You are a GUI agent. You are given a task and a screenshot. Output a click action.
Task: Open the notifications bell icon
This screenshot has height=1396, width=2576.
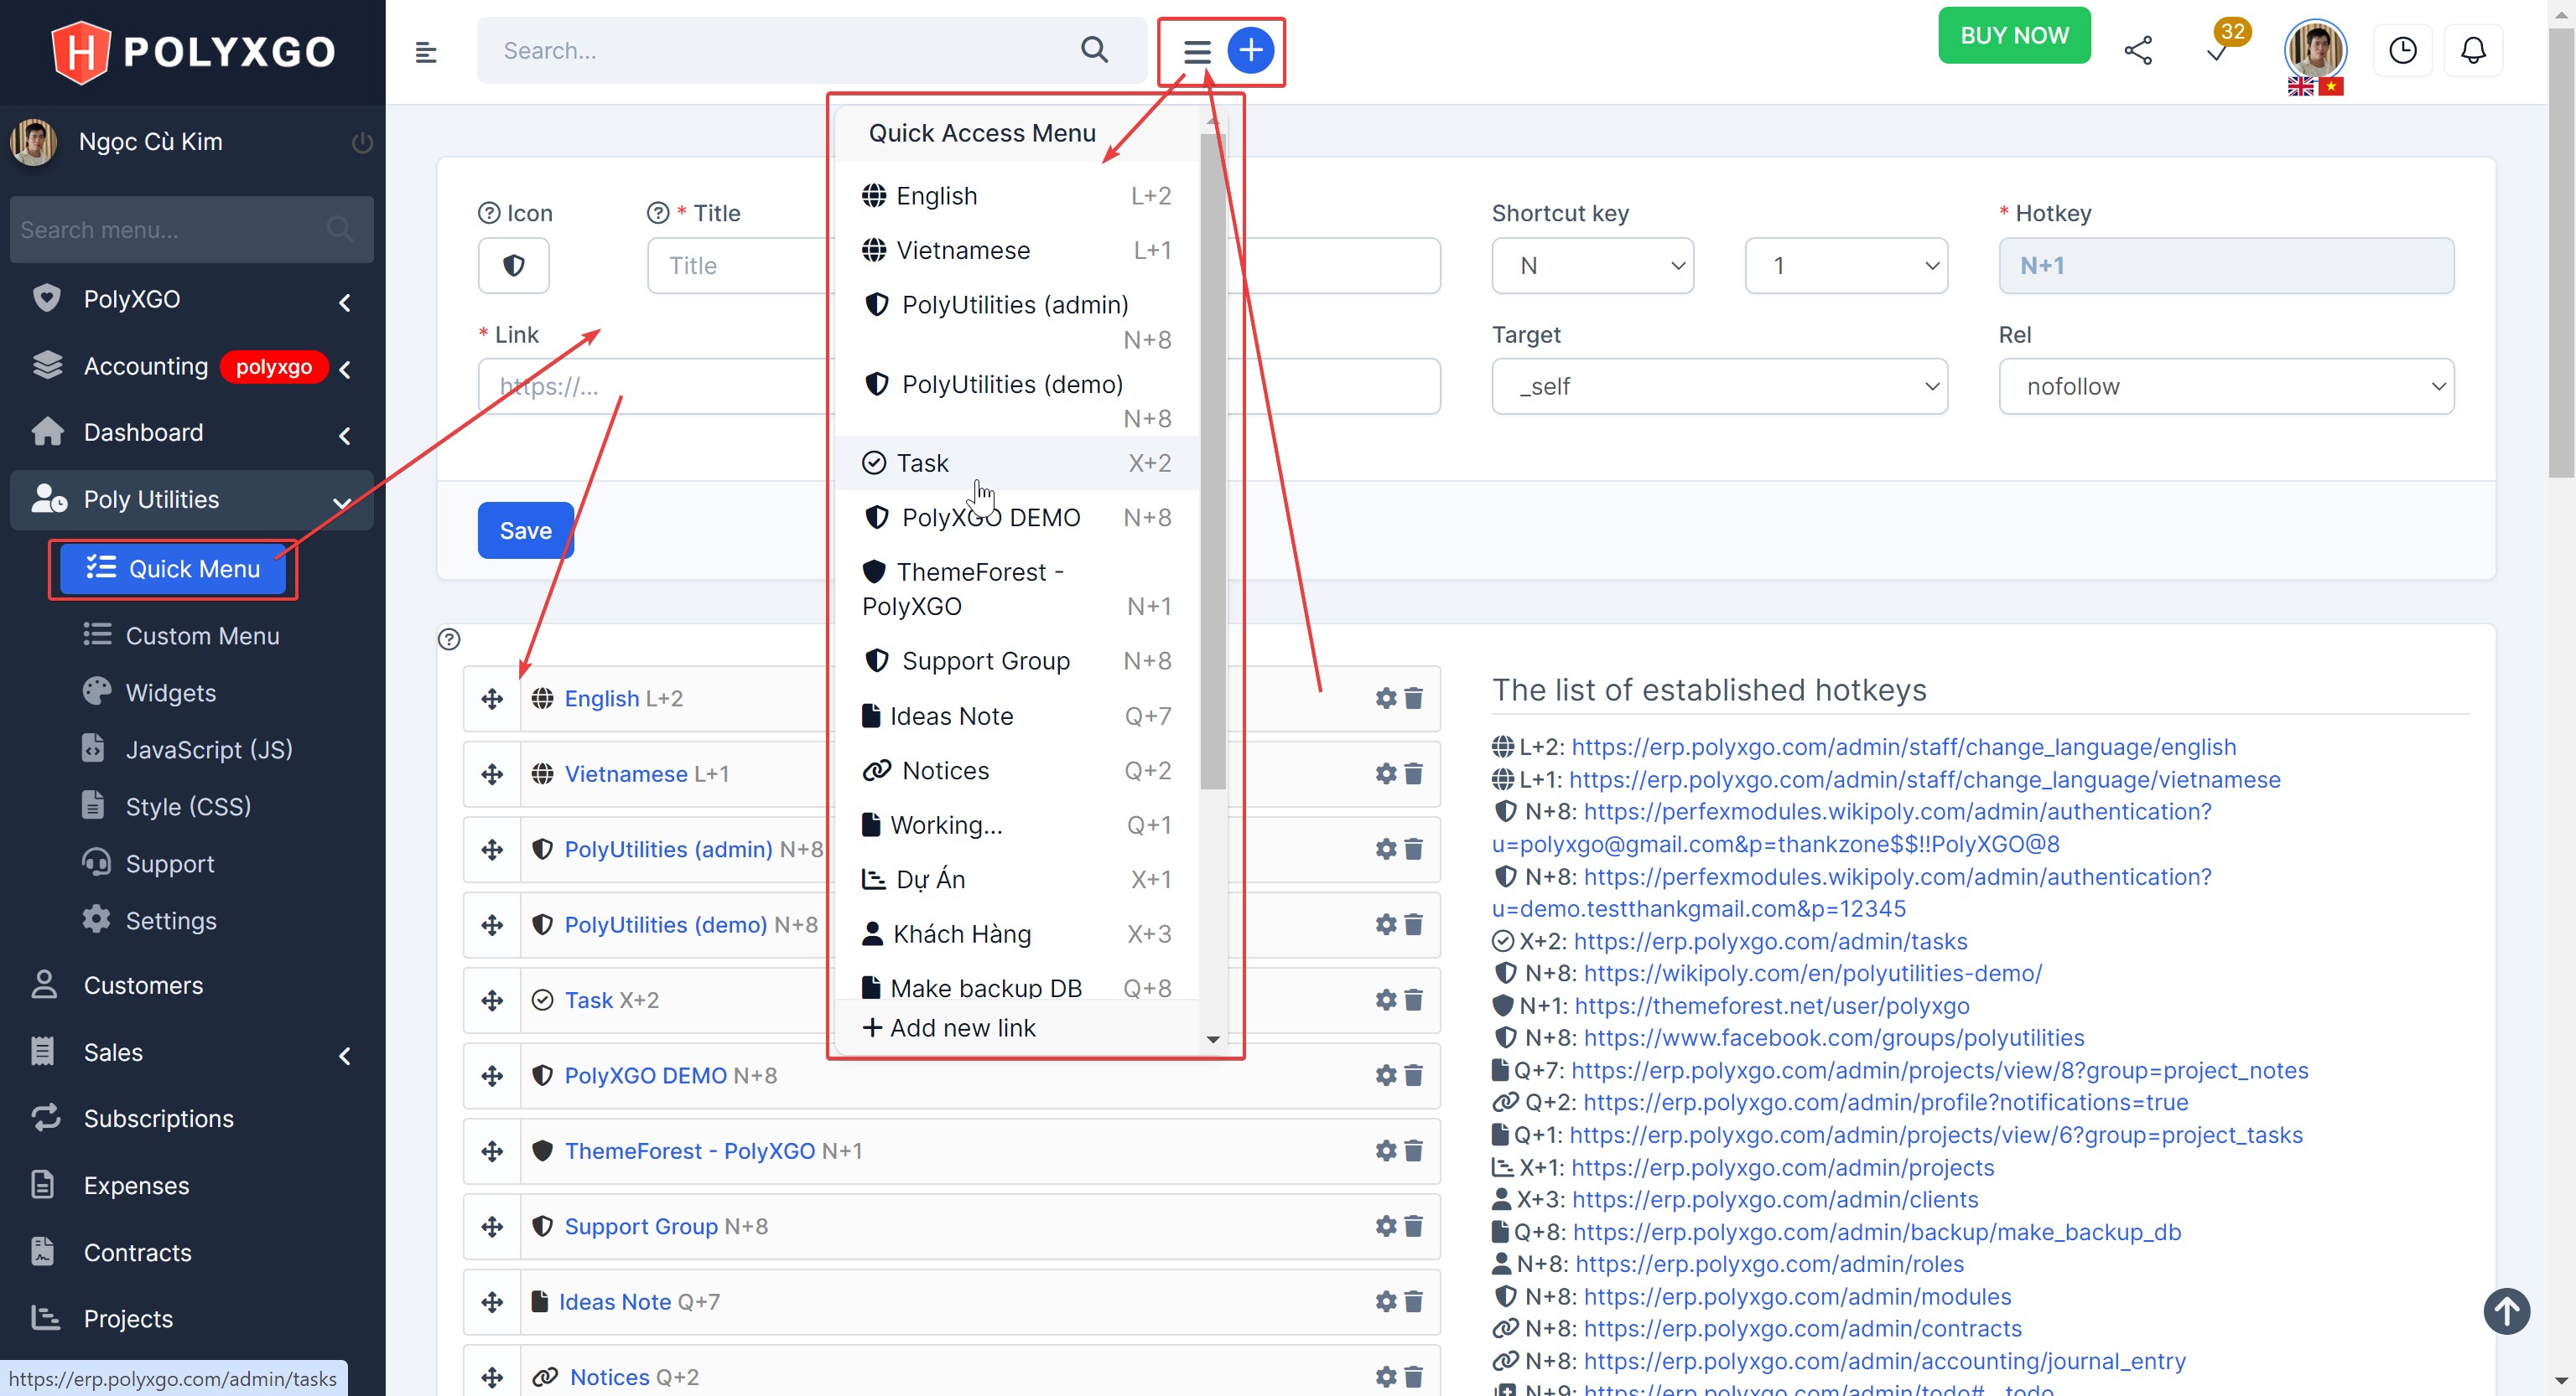tap(2473, 49)
